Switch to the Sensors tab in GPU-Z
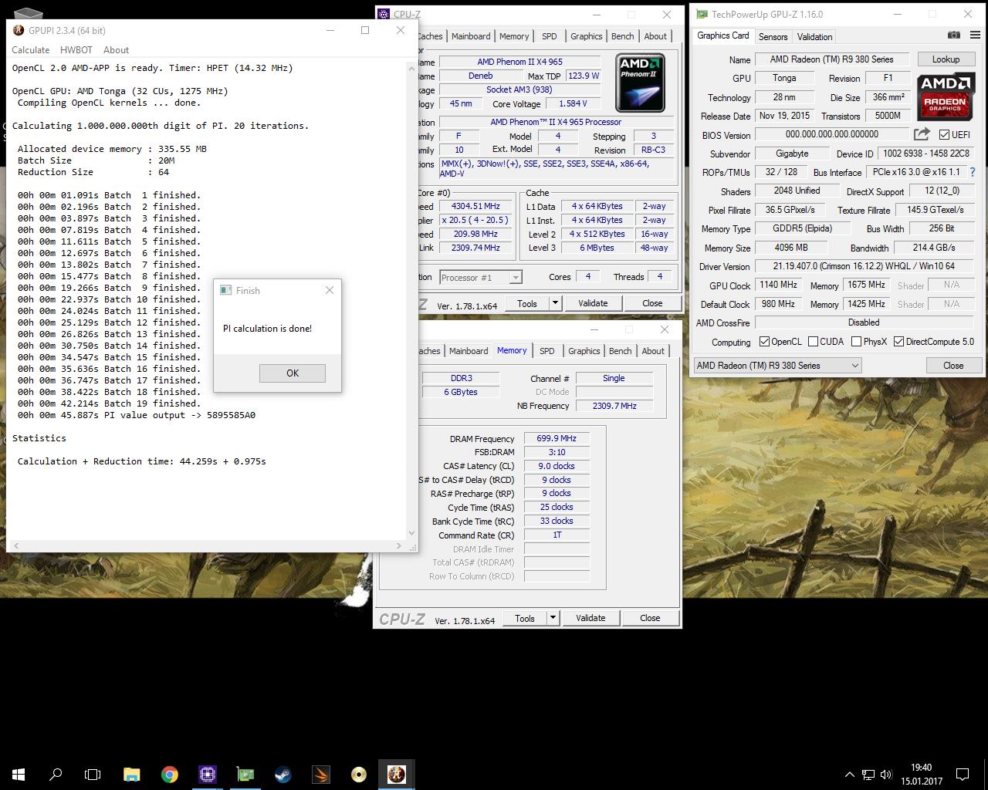Viewport: 988px width, 790px height. tap(773, 36)
